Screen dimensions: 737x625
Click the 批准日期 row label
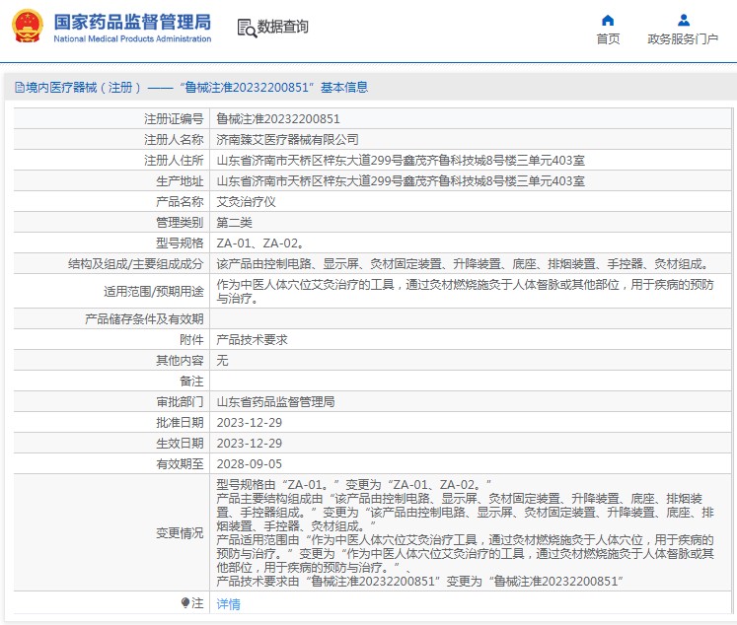180,423
